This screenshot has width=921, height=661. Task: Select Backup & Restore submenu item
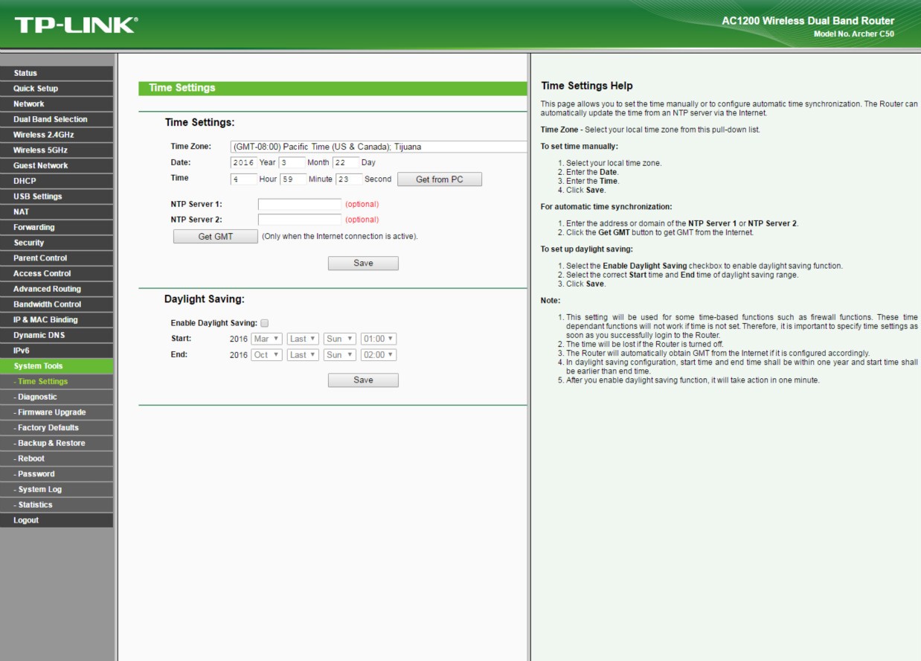(57, 443)
